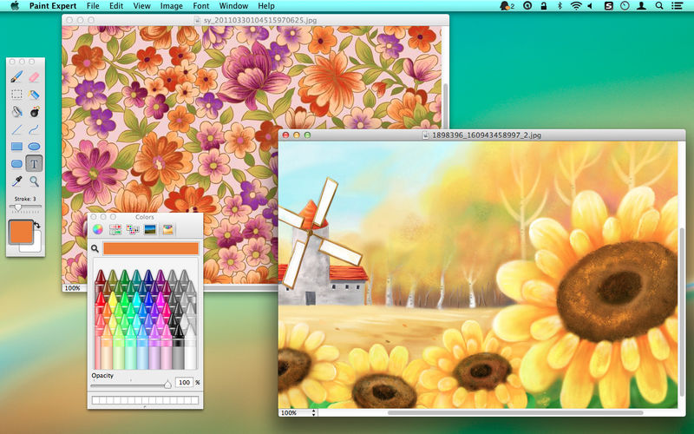This screenshot has height=434, width=694.
Task: Open 100% zoom popup in sunflower window
Action: (x=298, y=413)
